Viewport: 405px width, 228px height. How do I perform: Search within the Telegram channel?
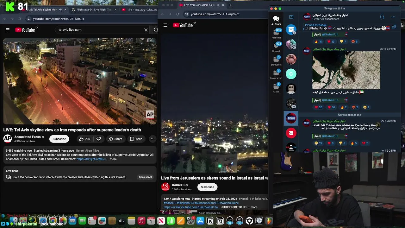tap(382, 17)
